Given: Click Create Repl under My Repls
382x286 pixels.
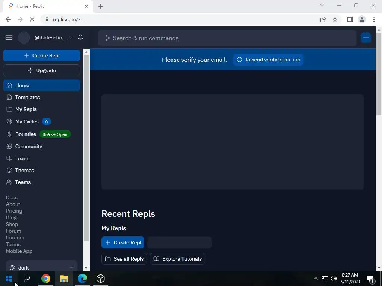Looking at the screenshot, I should click(123, 242).
